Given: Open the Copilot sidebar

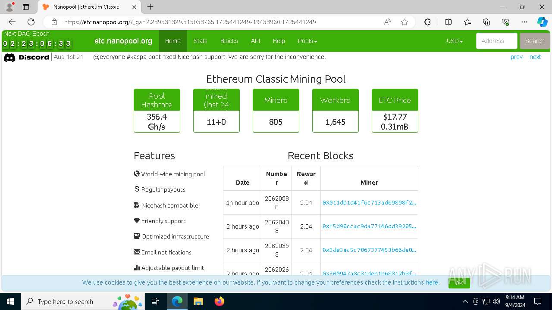Looking at the screenshot, I should [x=542, y=22].
